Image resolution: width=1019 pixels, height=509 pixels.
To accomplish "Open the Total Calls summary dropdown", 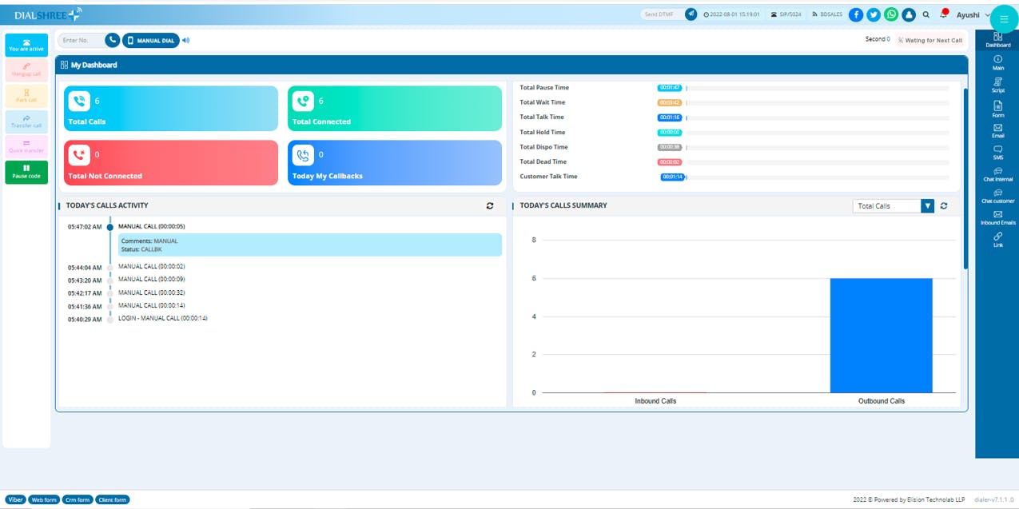I will click(893, 206).
